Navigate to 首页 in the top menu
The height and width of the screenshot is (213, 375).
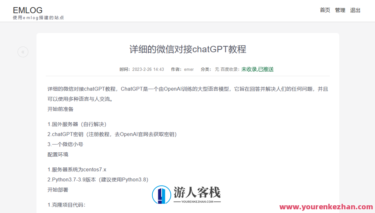325,10
